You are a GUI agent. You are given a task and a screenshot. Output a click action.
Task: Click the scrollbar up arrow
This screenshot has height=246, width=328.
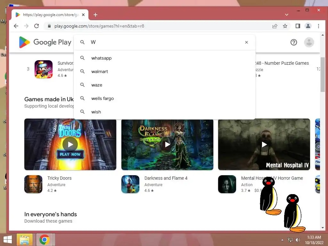(323, 35)
